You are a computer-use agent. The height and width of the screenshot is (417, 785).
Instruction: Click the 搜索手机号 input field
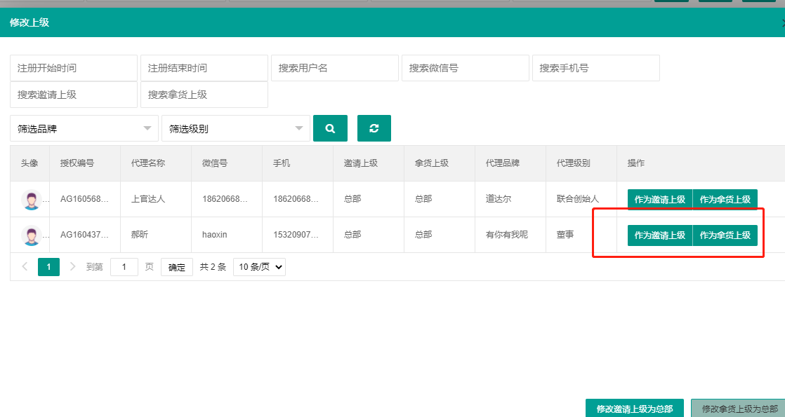[595, 68]
